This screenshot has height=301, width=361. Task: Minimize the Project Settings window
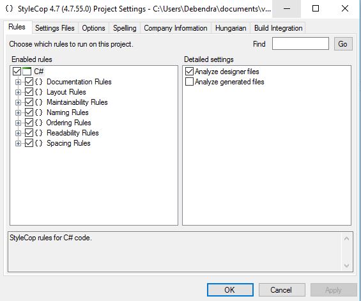pos(287,9)
